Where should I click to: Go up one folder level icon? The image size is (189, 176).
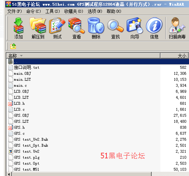(x=13, y=46)
